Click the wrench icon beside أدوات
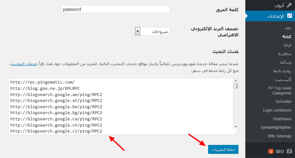 pos(290,5)
